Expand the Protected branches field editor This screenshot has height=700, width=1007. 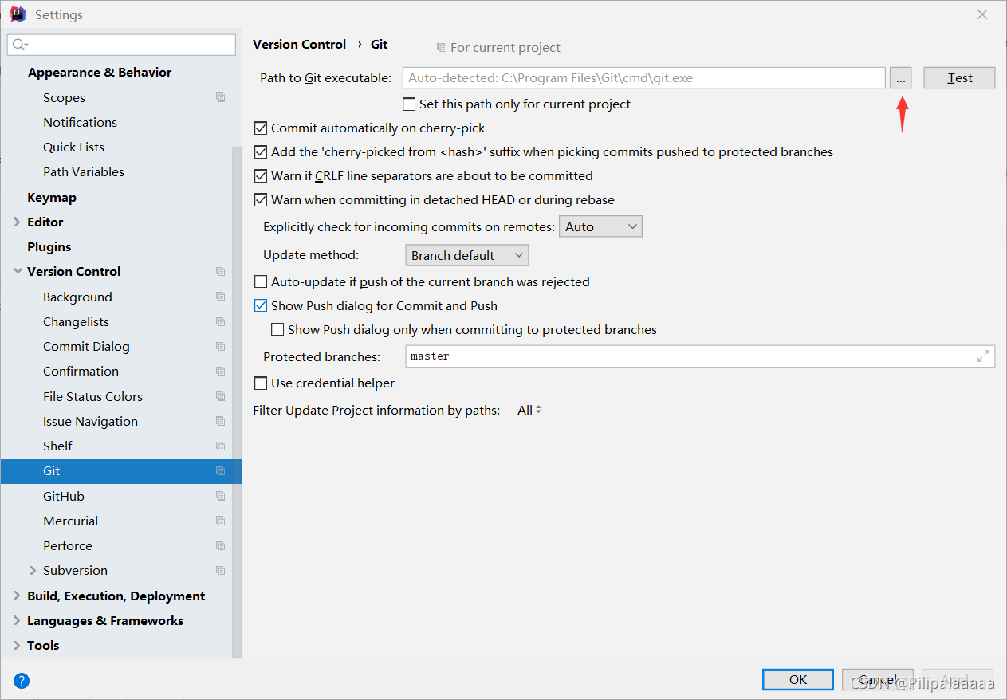(x=983, y=356)
